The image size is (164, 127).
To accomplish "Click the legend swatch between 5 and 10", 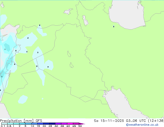I will coord(28,124).
